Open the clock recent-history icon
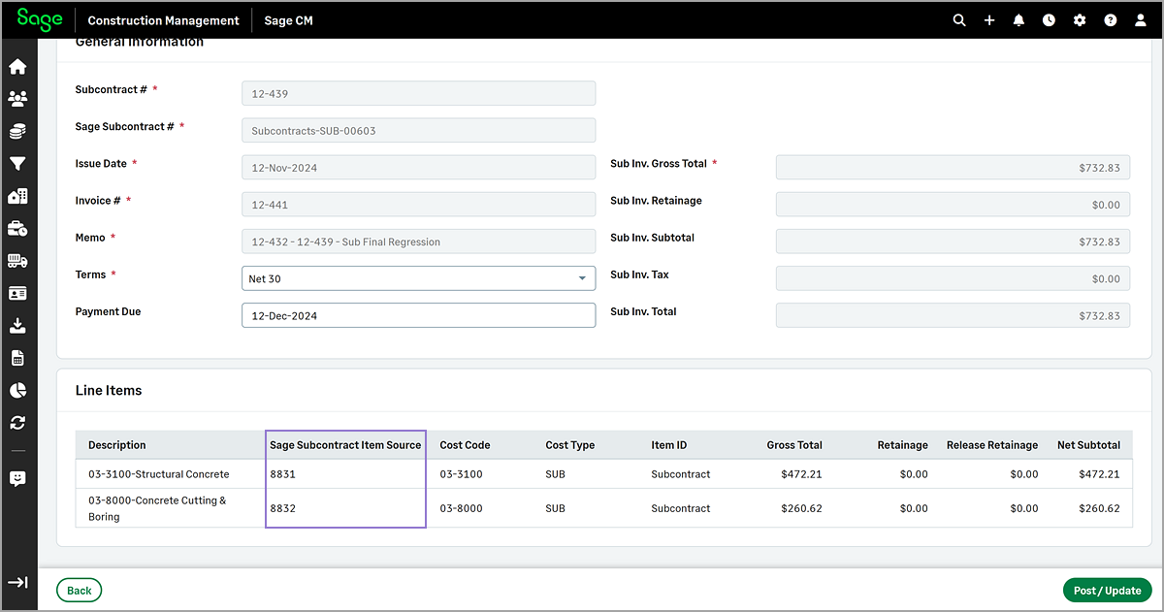Viewport: 1164px width, 612px height. pyautogui.click(x=1049, y=20)
